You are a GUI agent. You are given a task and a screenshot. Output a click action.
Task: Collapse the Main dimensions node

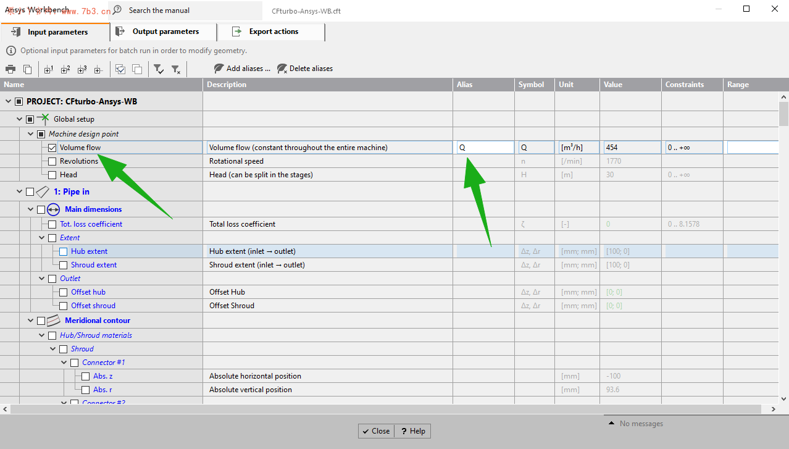pyautogui.click(x=30, y=209)
